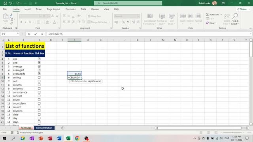
Task: Switch to the Insert ribbon tab
Action: (x=28, y=9)
